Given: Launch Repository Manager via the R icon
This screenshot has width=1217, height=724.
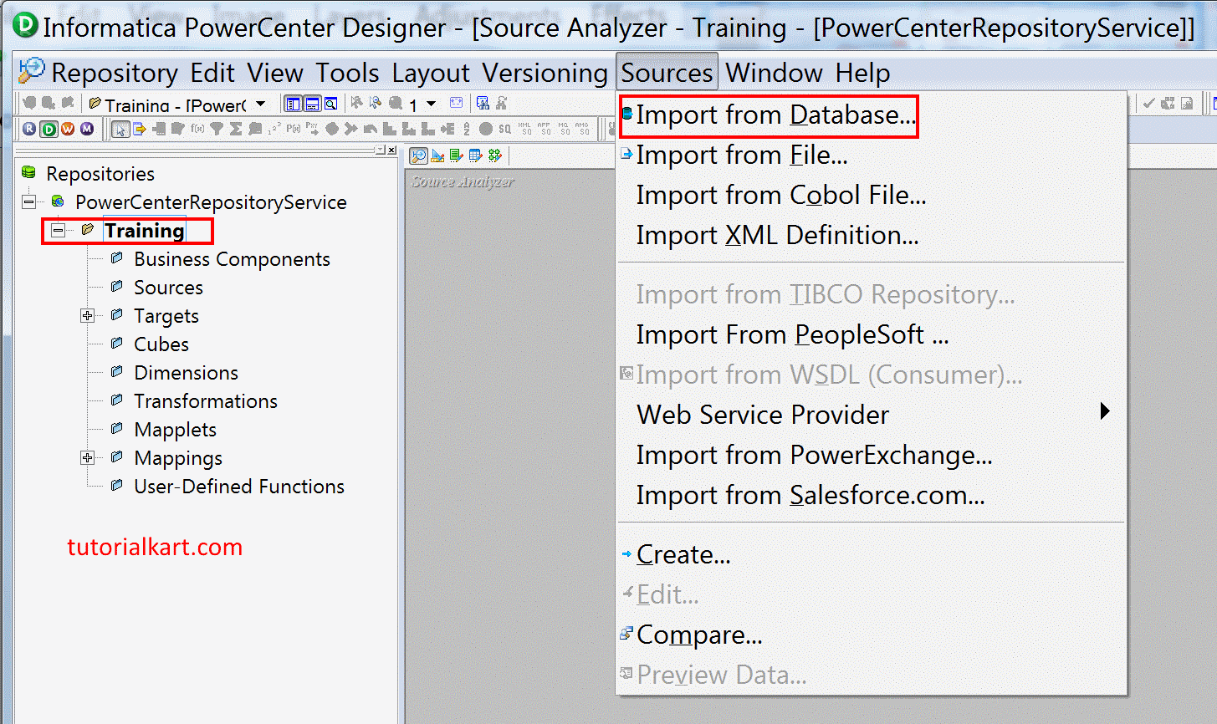Looking at the screenshot, I should [29, 129].
